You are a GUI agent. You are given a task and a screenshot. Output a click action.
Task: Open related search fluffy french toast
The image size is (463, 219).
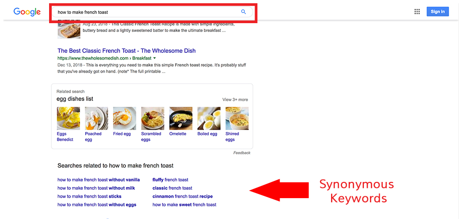(170, 180)
